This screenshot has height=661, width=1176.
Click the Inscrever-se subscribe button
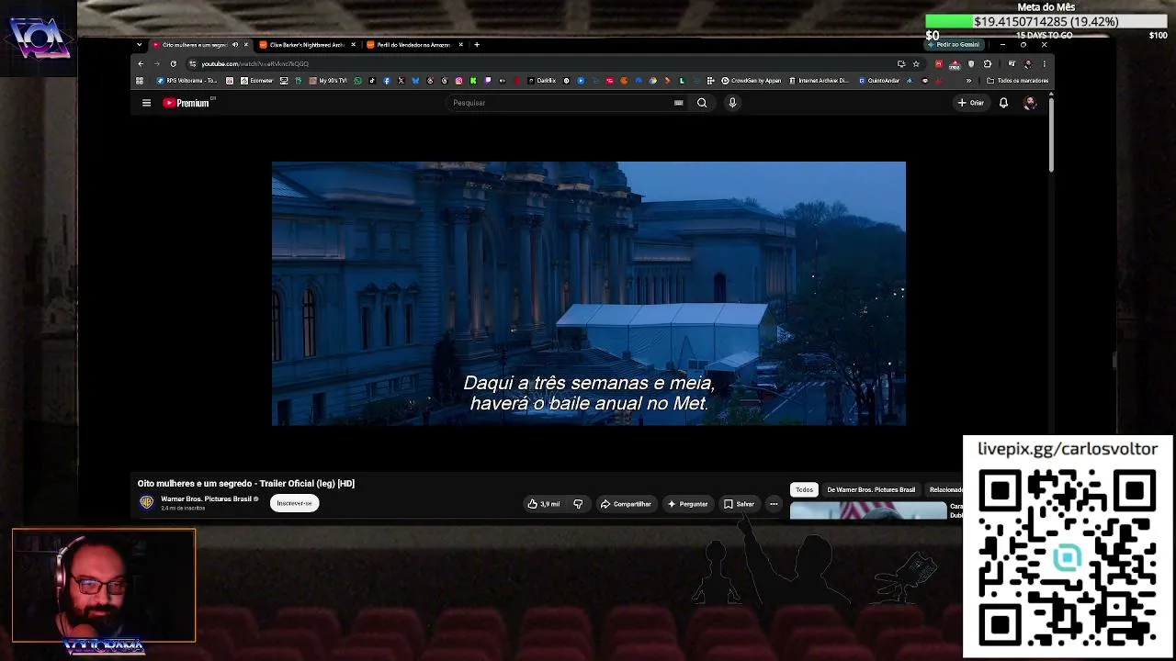294,503
